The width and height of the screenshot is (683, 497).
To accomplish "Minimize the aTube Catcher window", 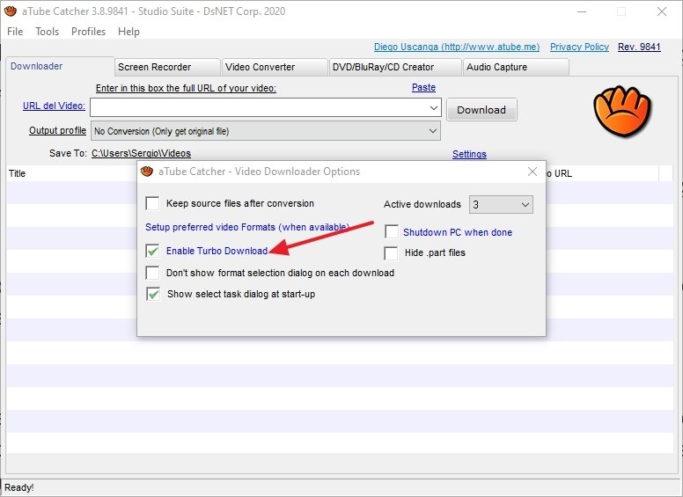I will (582, 11).
